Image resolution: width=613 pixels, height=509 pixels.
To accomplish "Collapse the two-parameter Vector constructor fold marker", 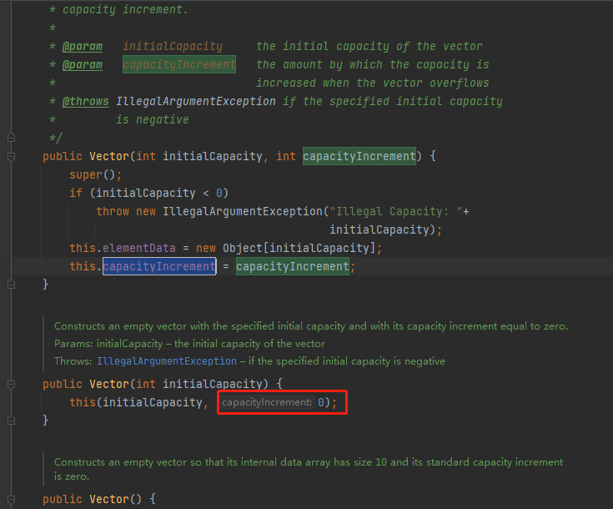I will 11,156.
